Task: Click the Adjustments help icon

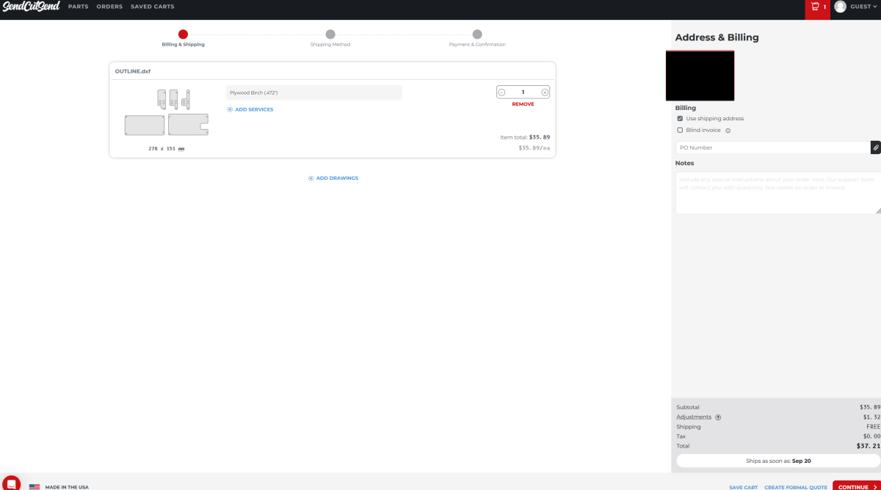Action: pyautogui.click(x=718, y=417)
